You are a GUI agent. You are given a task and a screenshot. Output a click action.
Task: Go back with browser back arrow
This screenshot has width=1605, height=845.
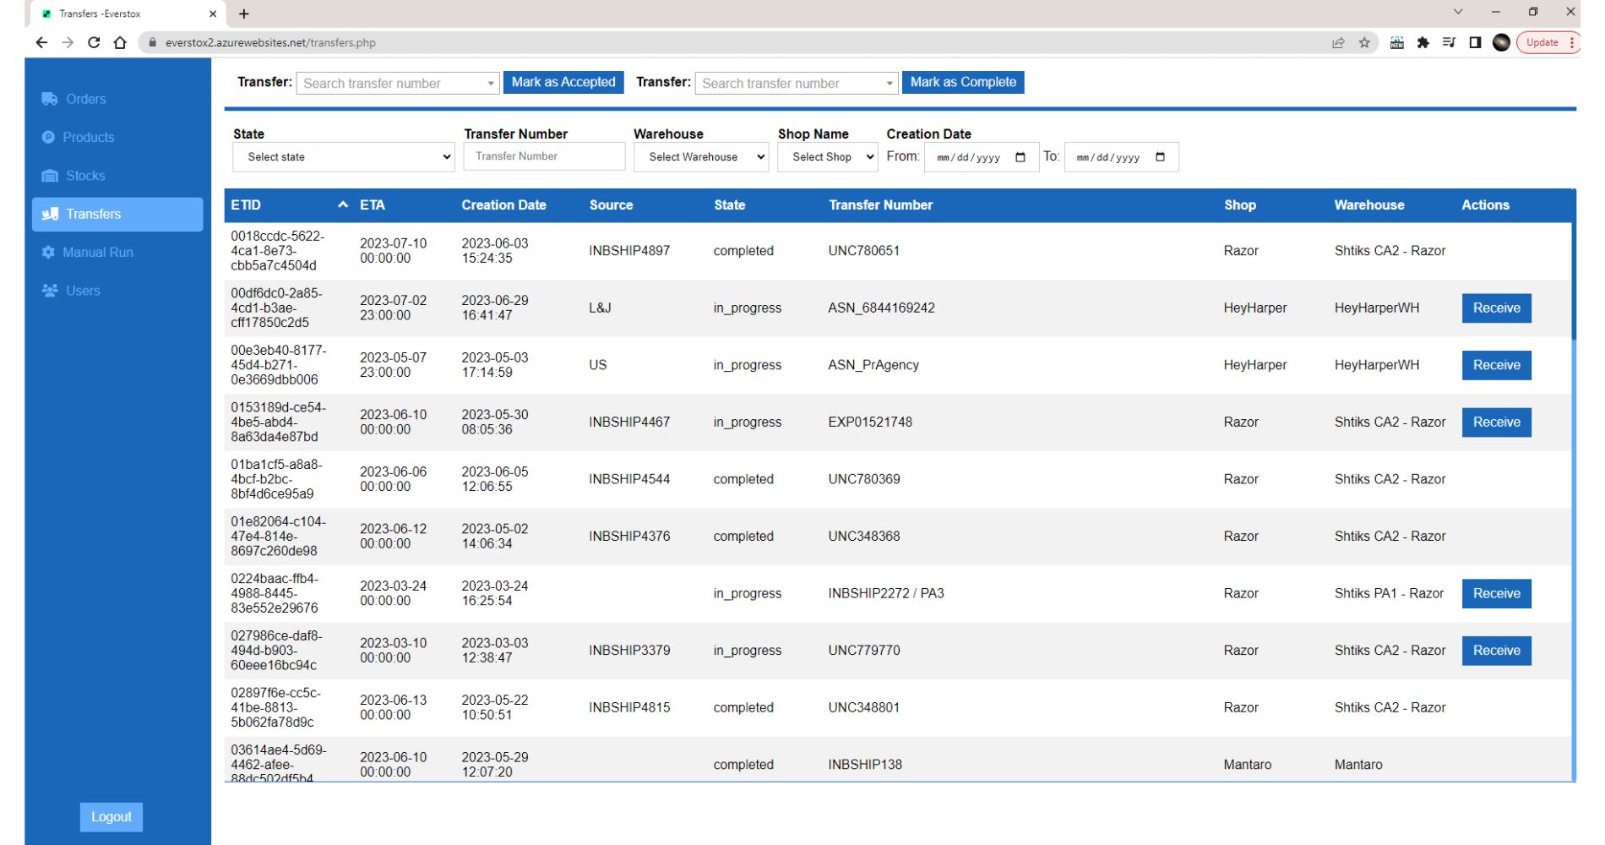point(41,42)
